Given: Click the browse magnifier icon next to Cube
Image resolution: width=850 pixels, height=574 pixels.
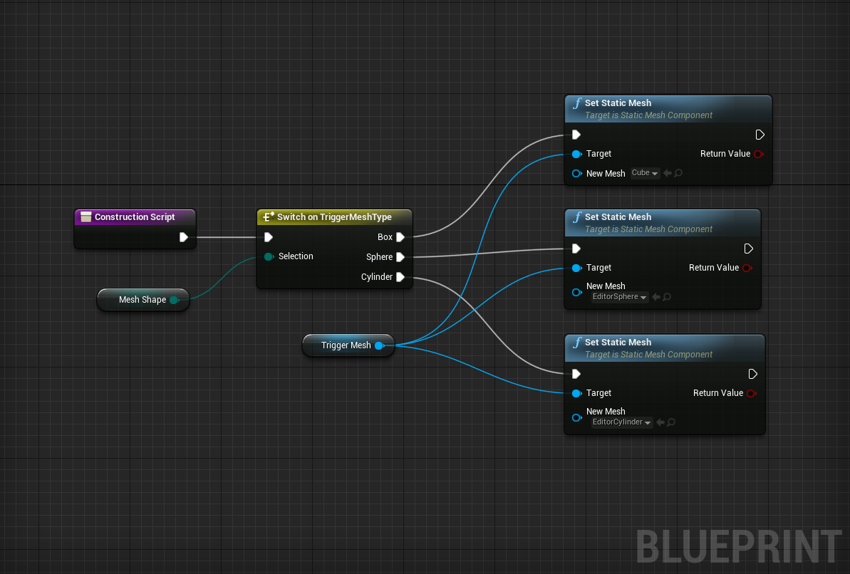Looking at the screenshot, I should (678, 173).
